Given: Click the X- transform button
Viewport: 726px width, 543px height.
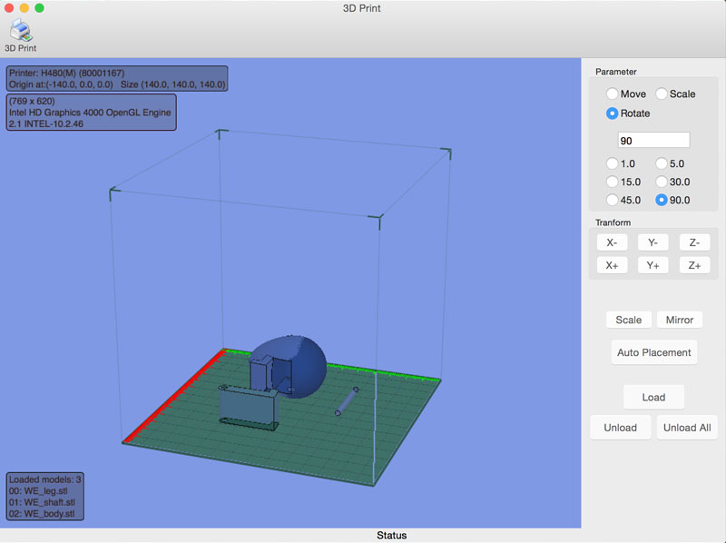Looking at the screenshot, I should (x=612, y=242).
